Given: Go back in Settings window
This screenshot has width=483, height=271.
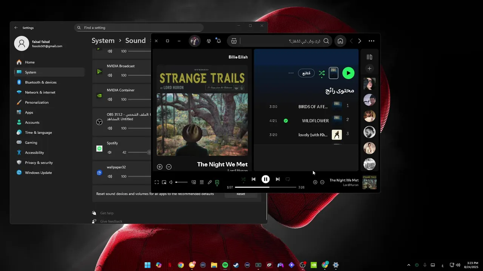Looking at the screenshot, I should click(x=16, y=27).
